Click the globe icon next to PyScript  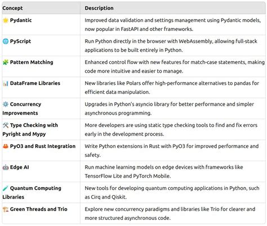click(6, 41)
